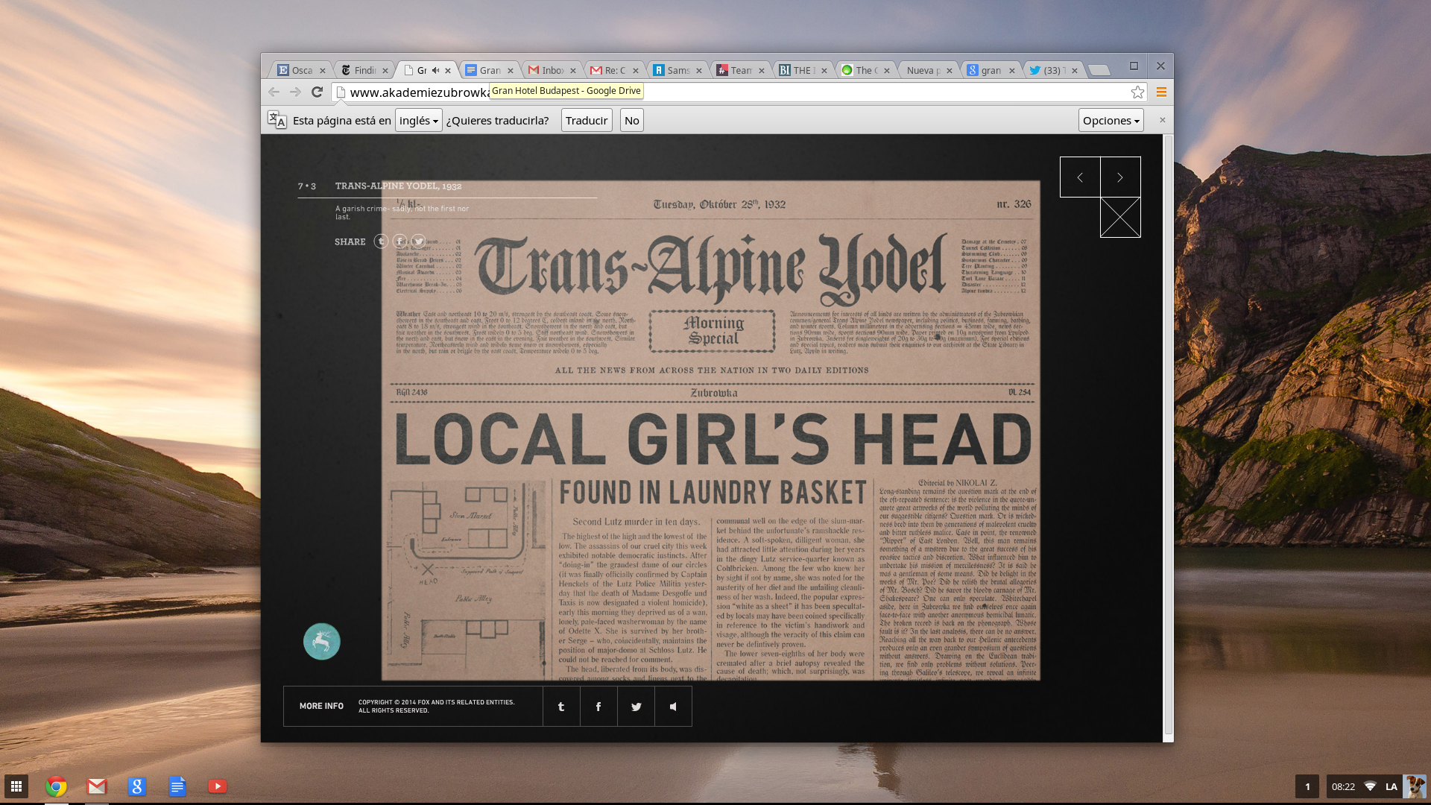Screen dimensions: 1431x805
Task: Click the Trans-Alpine Yodel newspaper image
Action: point(710,430)
